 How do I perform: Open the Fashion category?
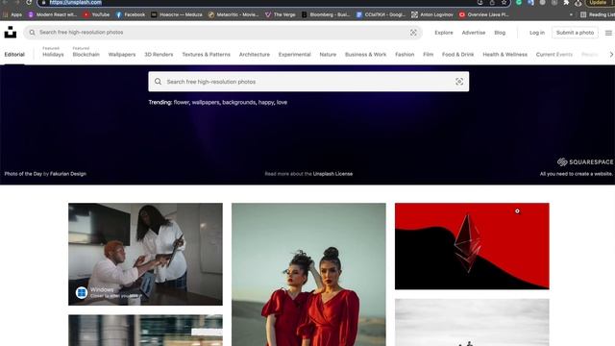(x=405, y=55)
